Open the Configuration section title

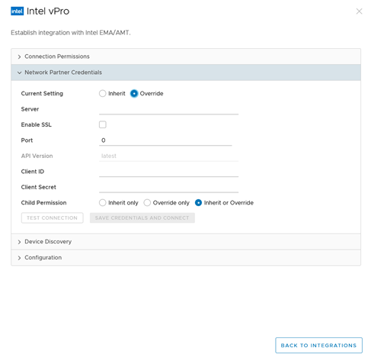(x=43, y=257)
